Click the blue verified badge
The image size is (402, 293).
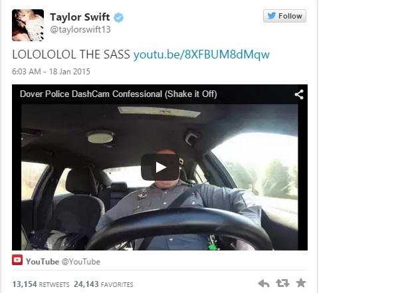(x=118, y=17)
